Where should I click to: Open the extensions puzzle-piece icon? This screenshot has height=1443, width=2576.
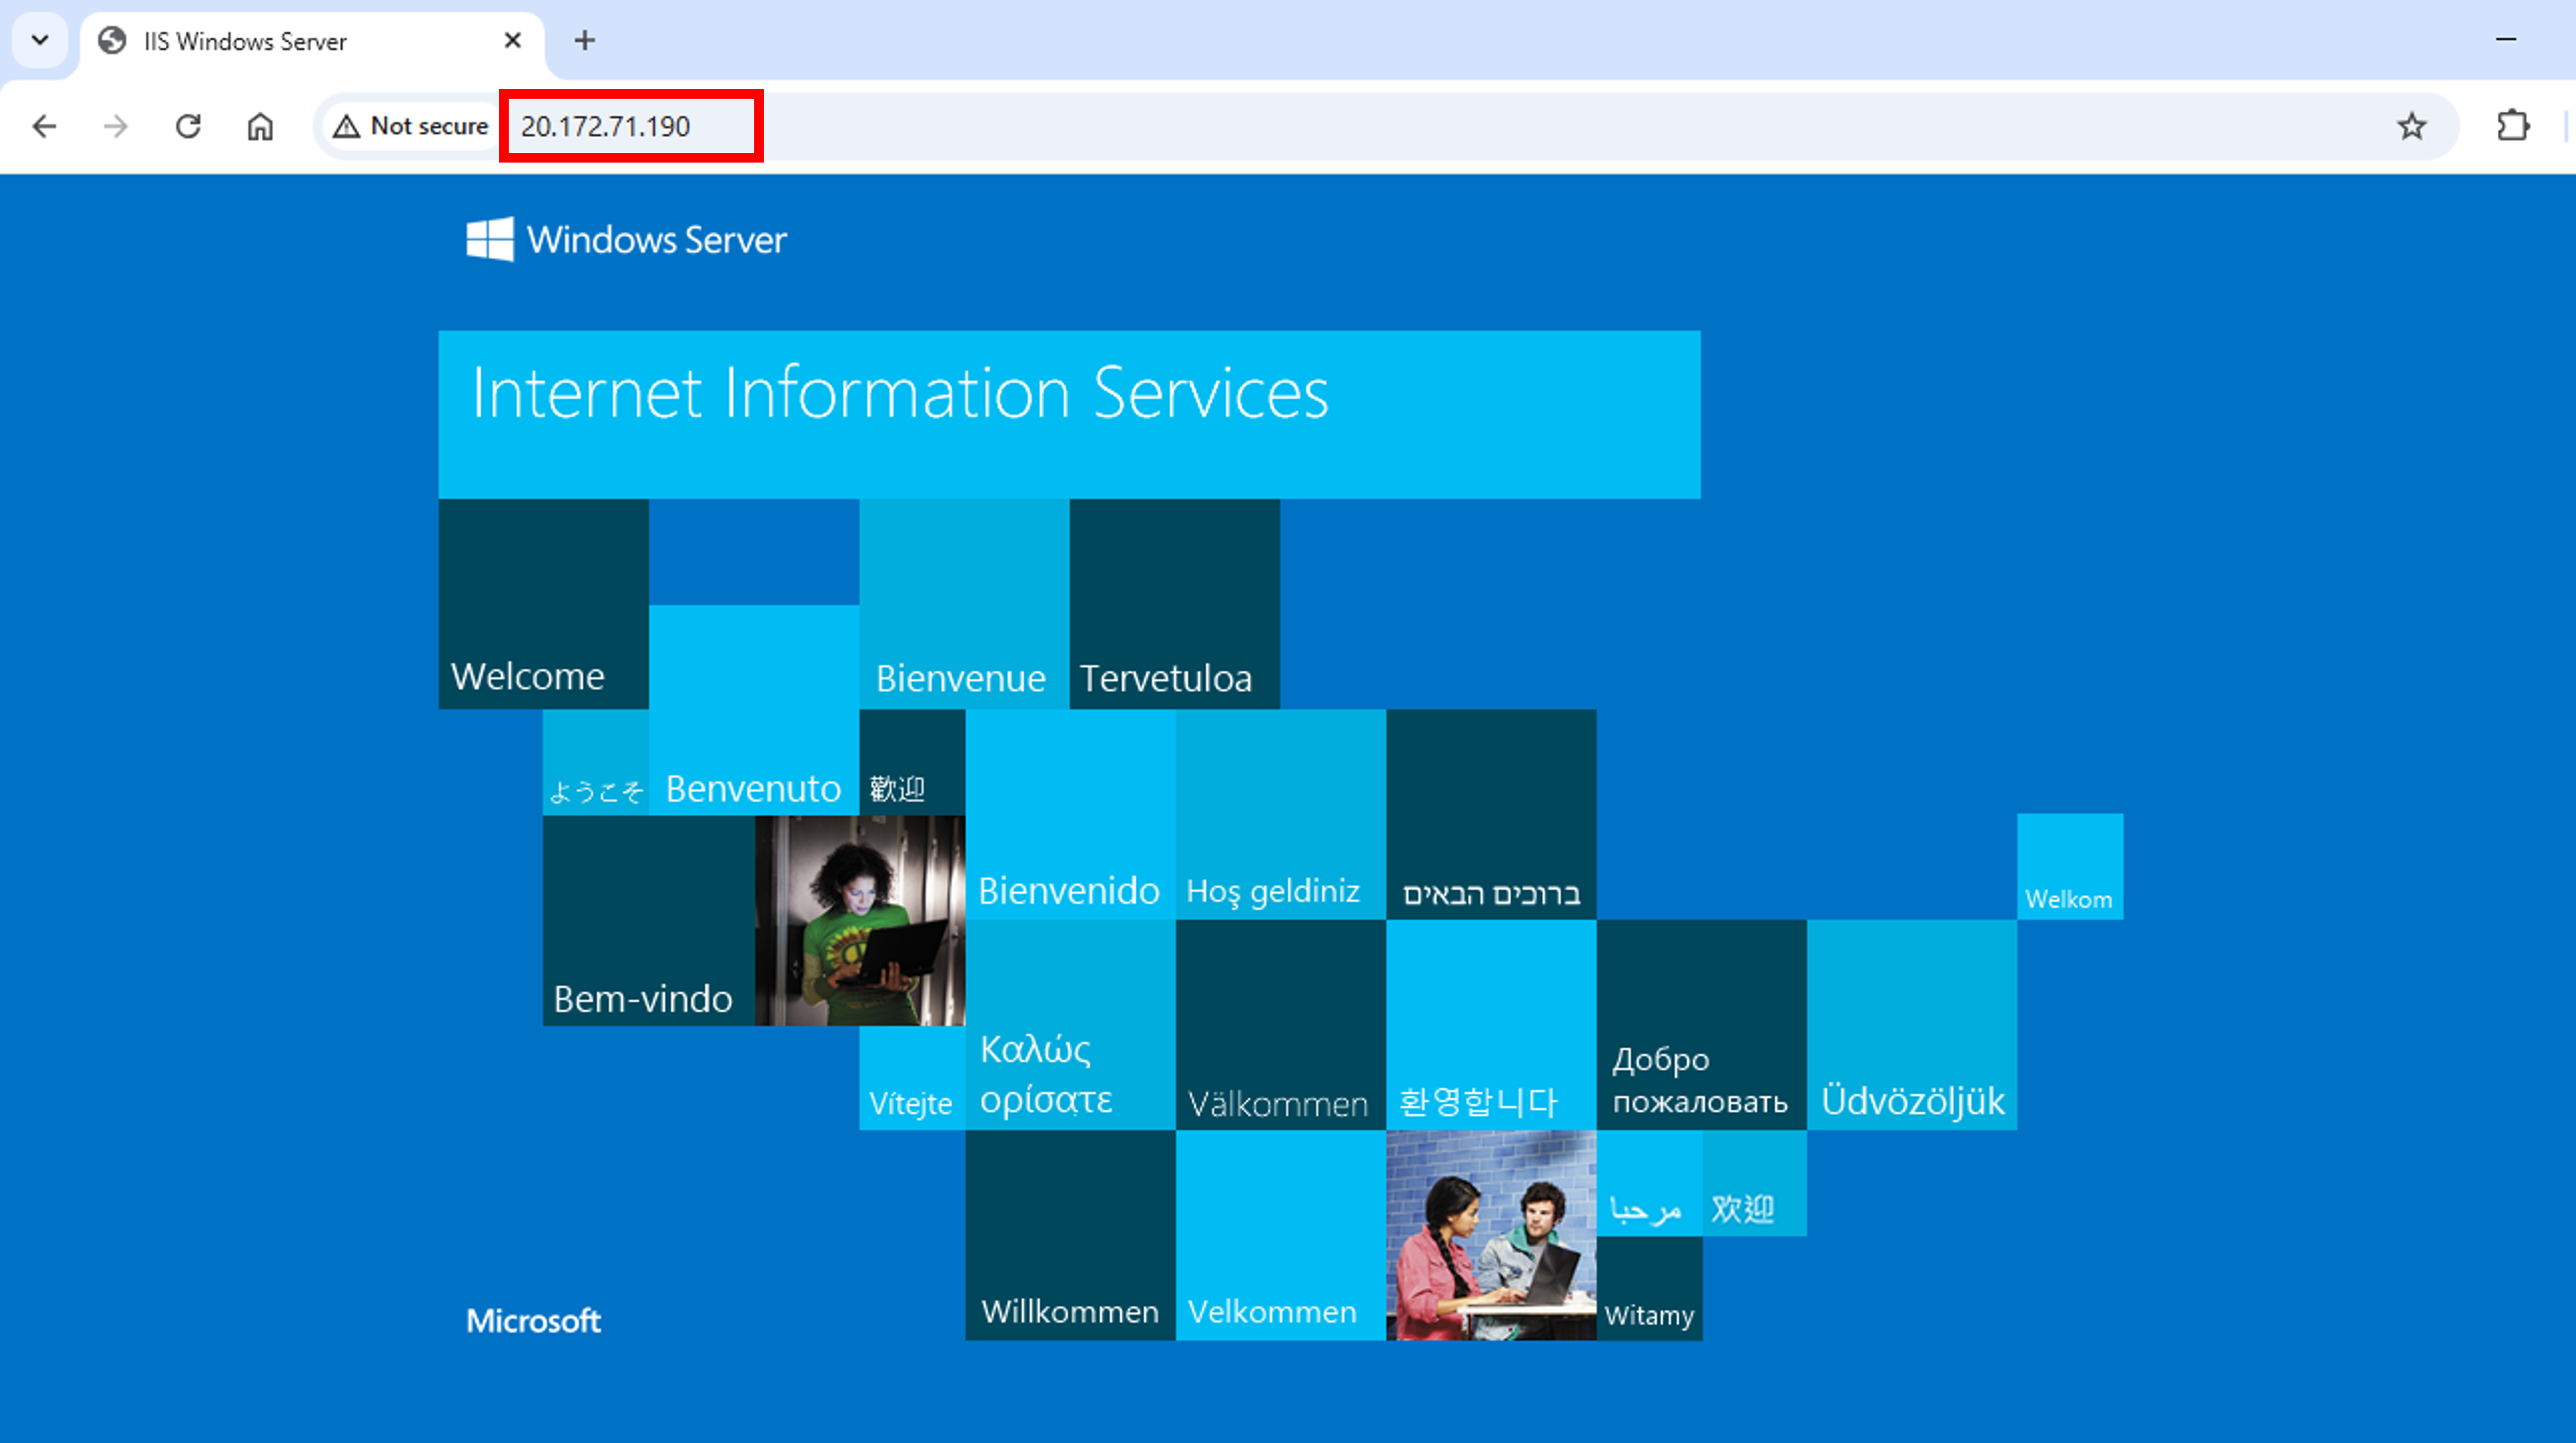(2512, 126)
